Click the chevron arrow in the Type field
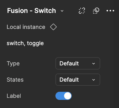 tap(94, 64)
